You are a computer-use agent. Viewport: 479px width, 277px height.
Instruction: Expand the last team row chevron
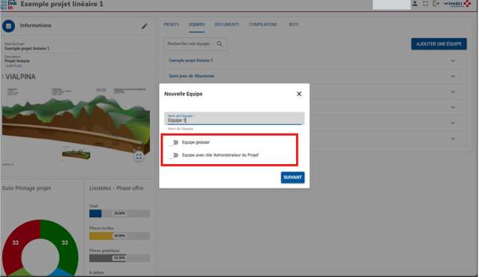(453, 138)
